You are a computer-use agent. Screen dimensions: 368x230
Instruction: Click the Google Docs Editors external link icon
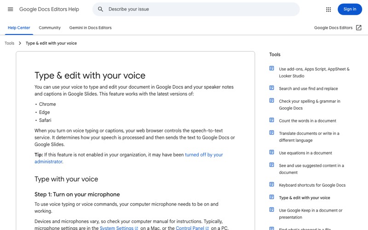click(x=359, y=28)
